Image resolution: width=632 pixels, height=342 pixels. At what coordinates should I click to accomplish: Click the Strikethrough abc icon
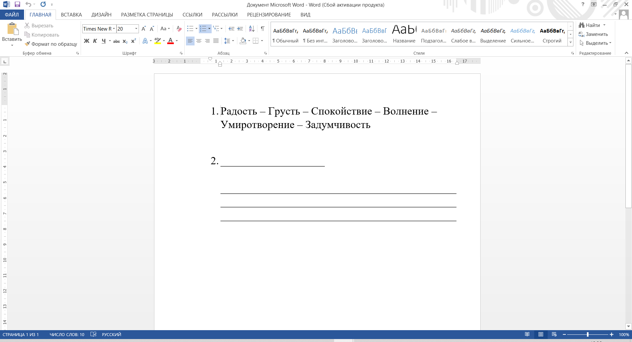117,41
